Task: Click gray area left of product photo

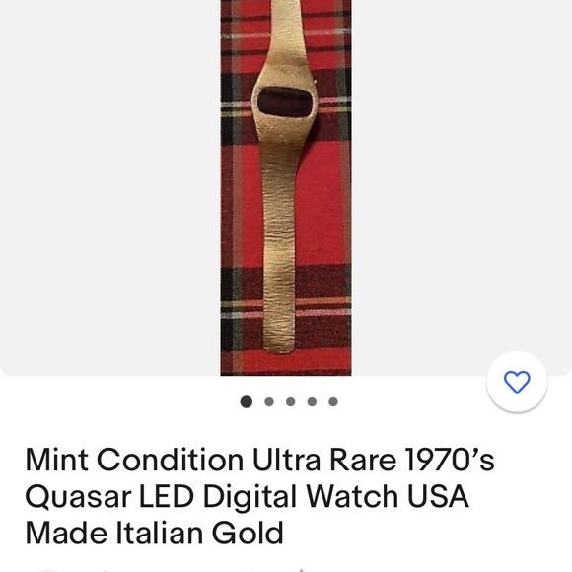Action: point(109,186)
